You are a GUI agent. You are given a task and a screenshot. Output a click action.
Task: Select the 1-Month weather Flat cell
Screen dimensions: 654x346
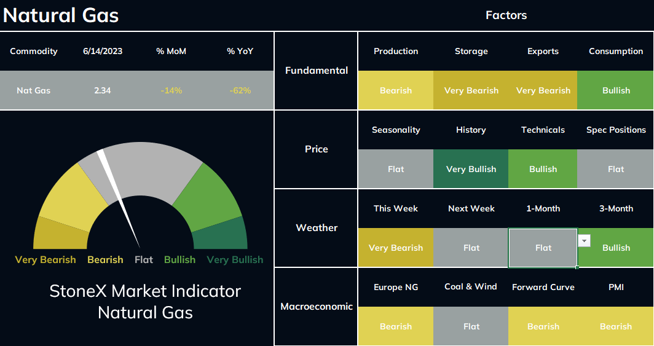[x=543, y=248]
